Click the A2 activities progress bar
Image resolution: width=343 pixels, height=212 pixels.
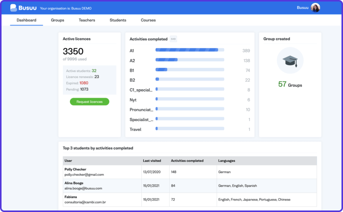click(x=190, y=60)
